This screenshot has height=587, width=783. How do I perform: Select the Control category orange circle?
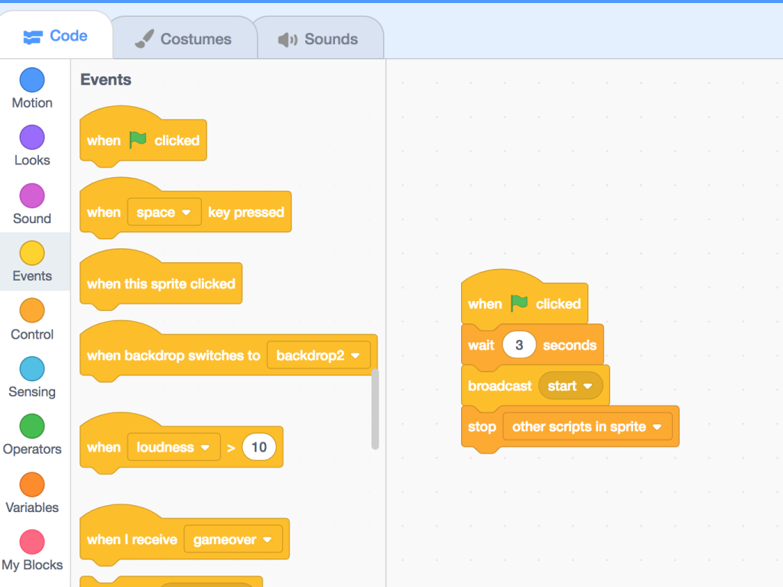pyautogui.click(x=32, y=310)
